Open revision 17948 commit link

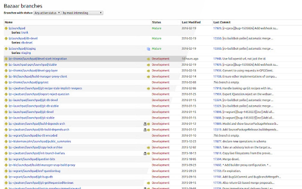click(217, 59)
